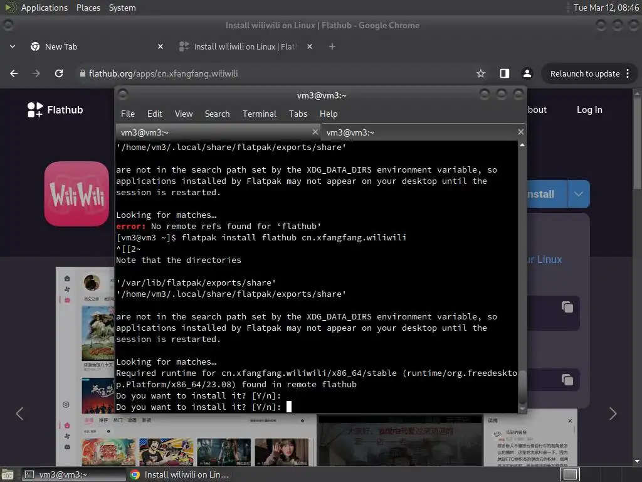
Task: Switch to vm3@vm3:~ taskbar item
Action: (74, 474)
